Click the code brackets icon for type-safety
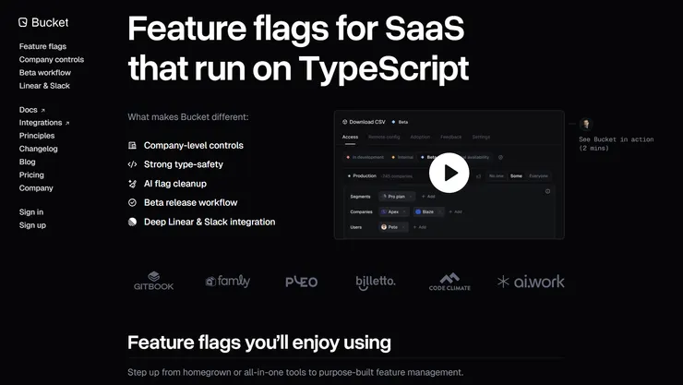This screenshot has width=683, height=385. pyautogui.click(x=132, y=164)
